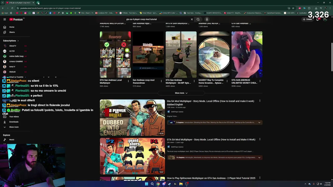This screenshot has height=187, width=333.
Task: Open Steam from the taskbar
Action: pos(169,184)
